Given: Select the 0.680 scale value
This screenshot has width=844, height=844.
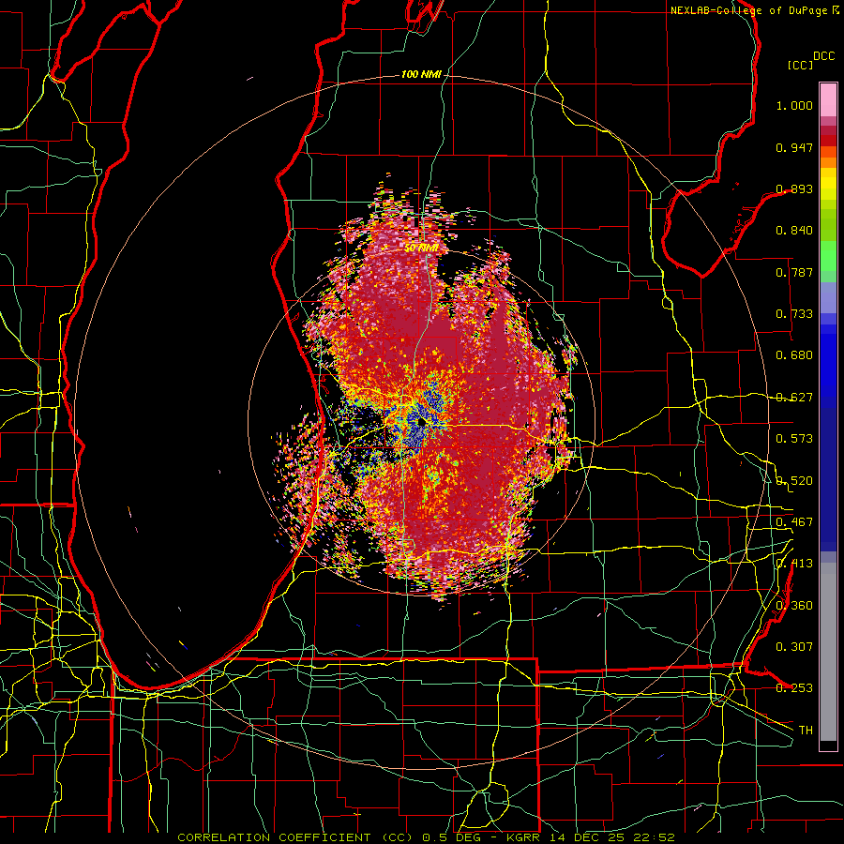Looking at the screenshot, I should 794,355.
